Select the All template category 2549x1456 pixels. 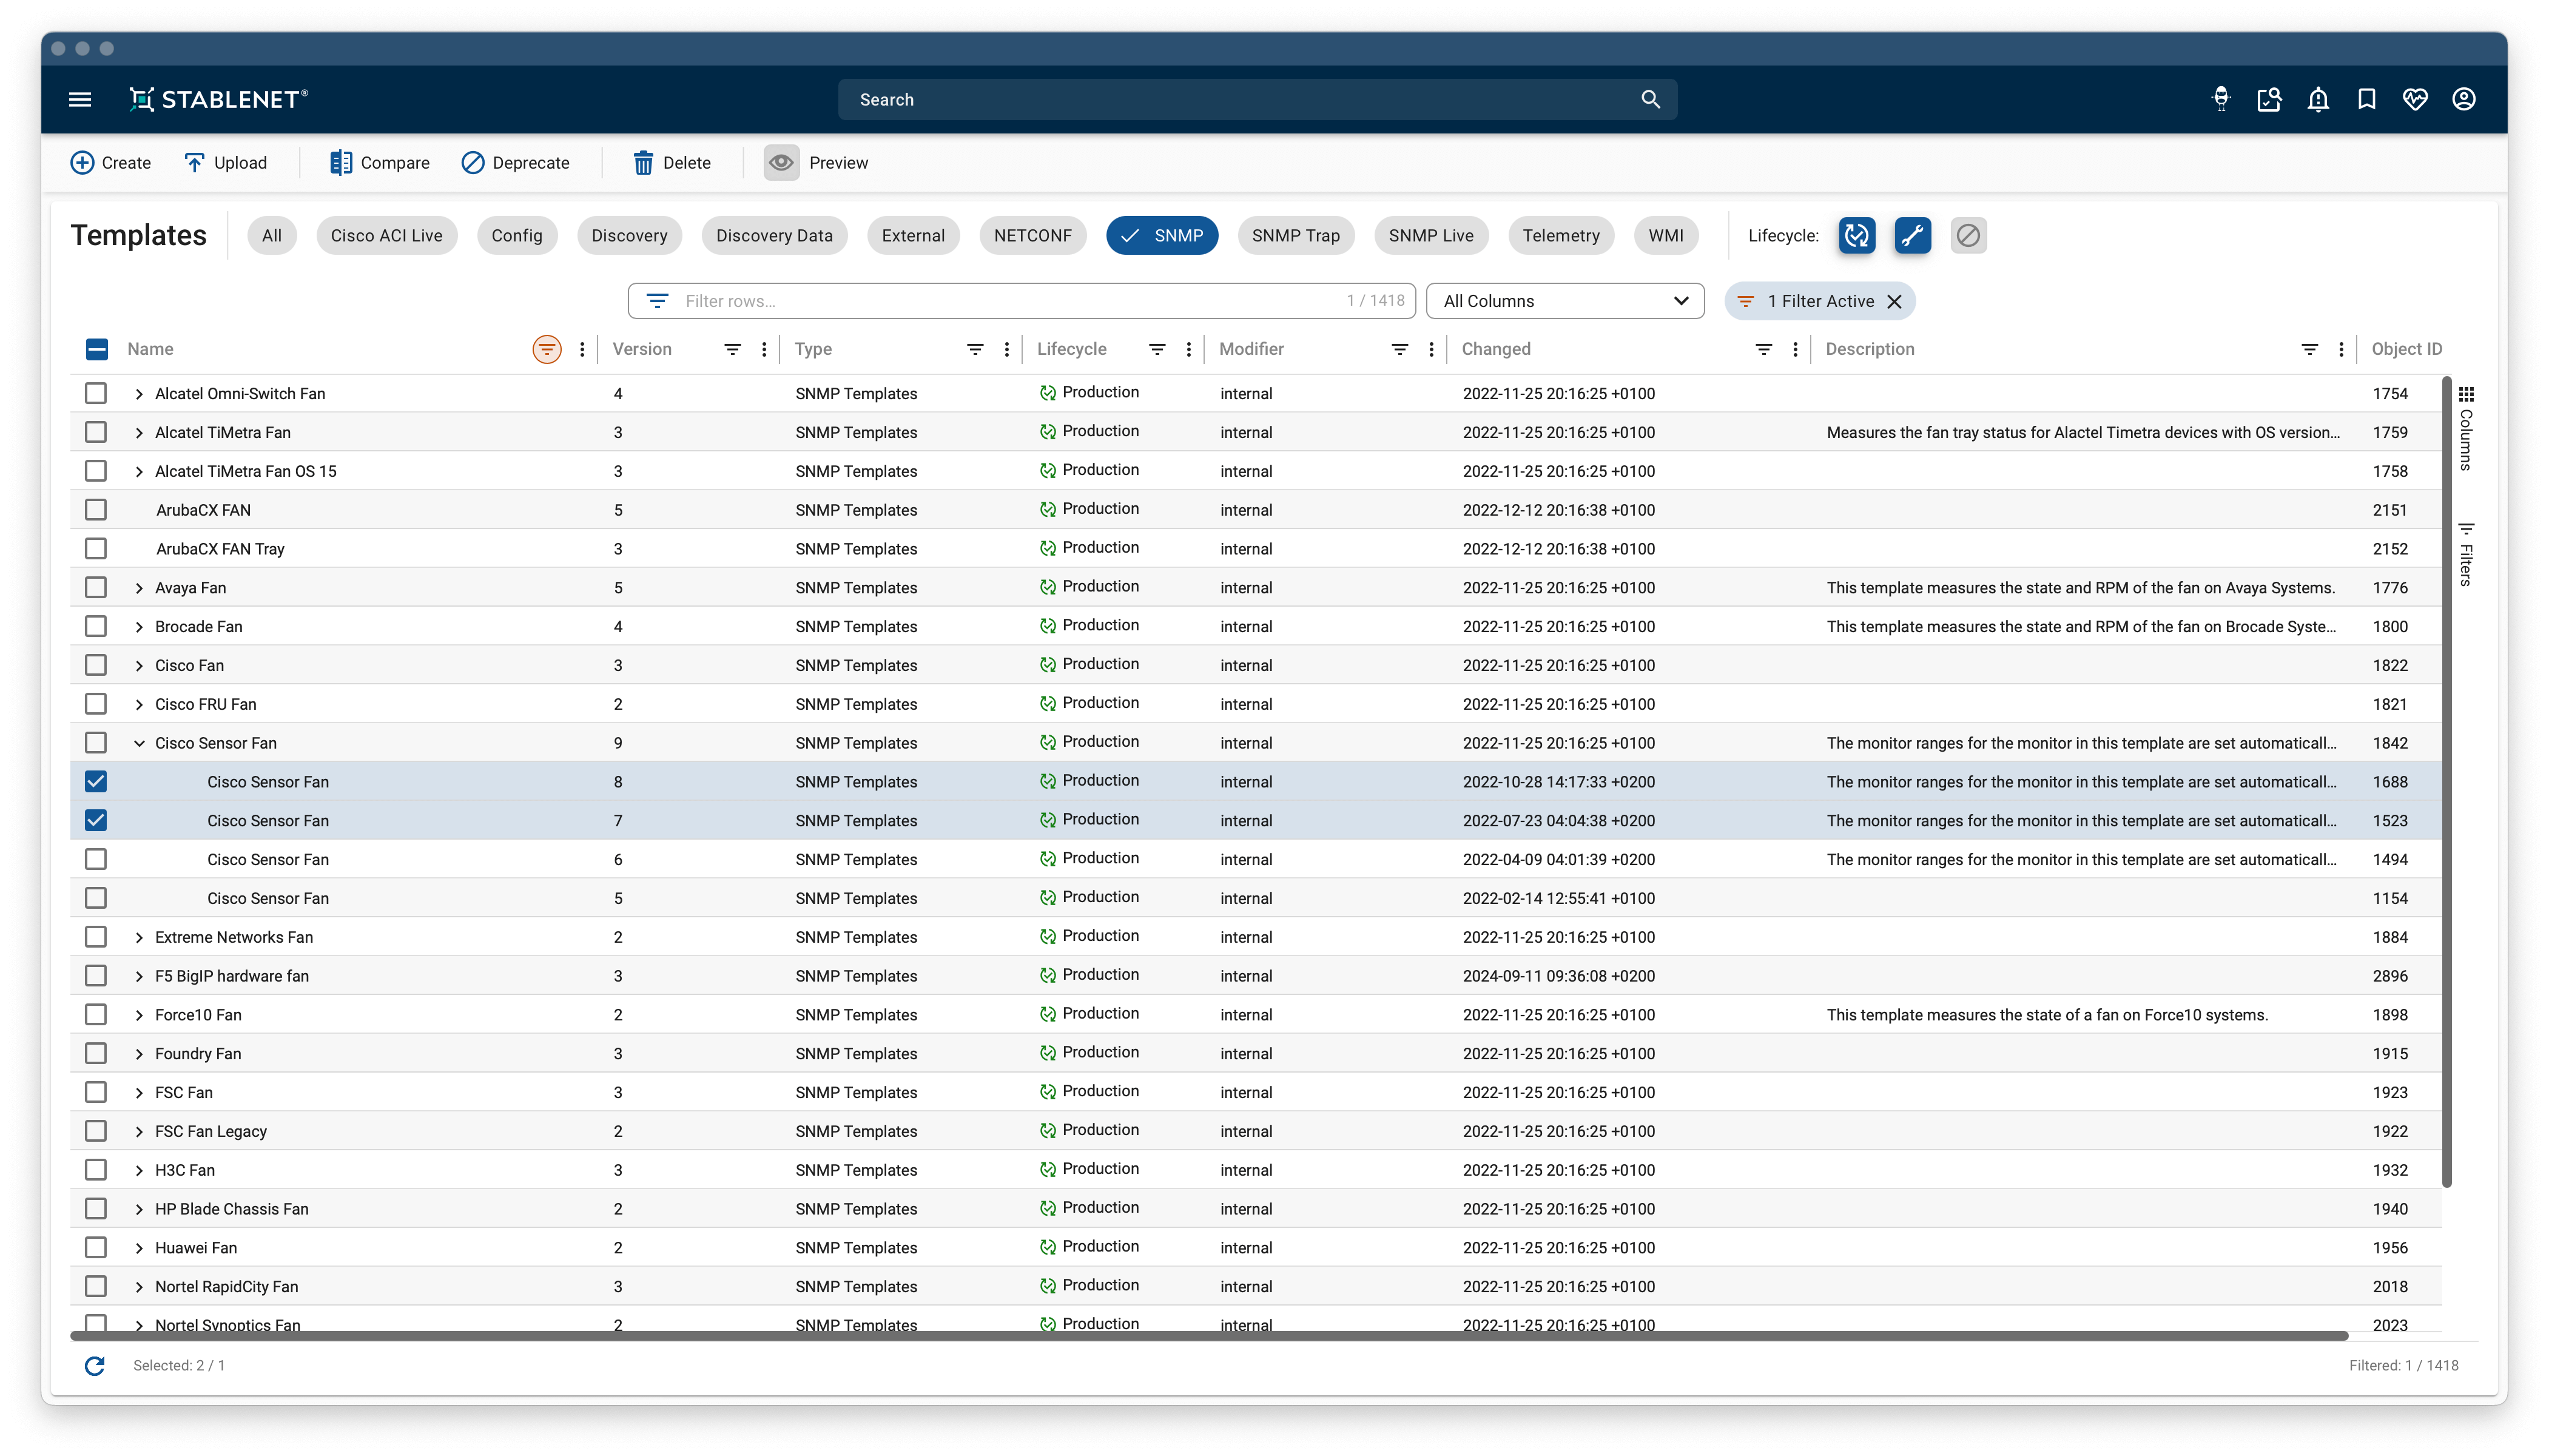(272, 235)
